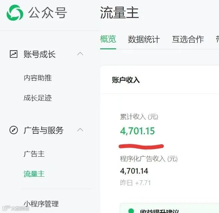Image resolution: width=219 pixels, height=213 pixels.
Task: Collapse the 广告与服务 section chevron
Action: [80, 130]
